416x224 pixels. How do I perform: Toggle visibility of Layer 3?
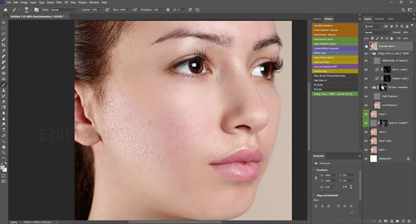click(366, 114)
